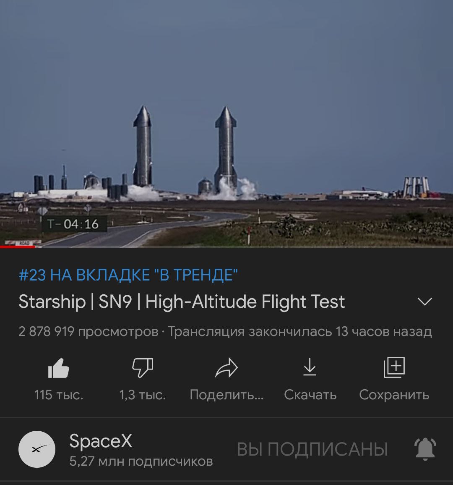Toggle the notification bell for SpaceX
453x485 pixels.
tap(425, 449)
